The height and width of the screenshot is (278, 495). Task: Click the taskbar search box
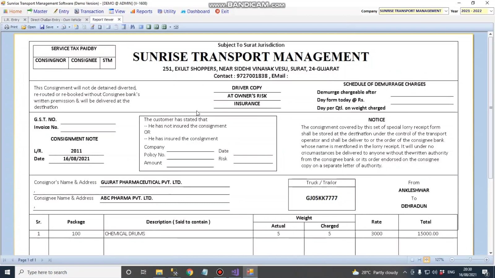[x=68, y=272]
